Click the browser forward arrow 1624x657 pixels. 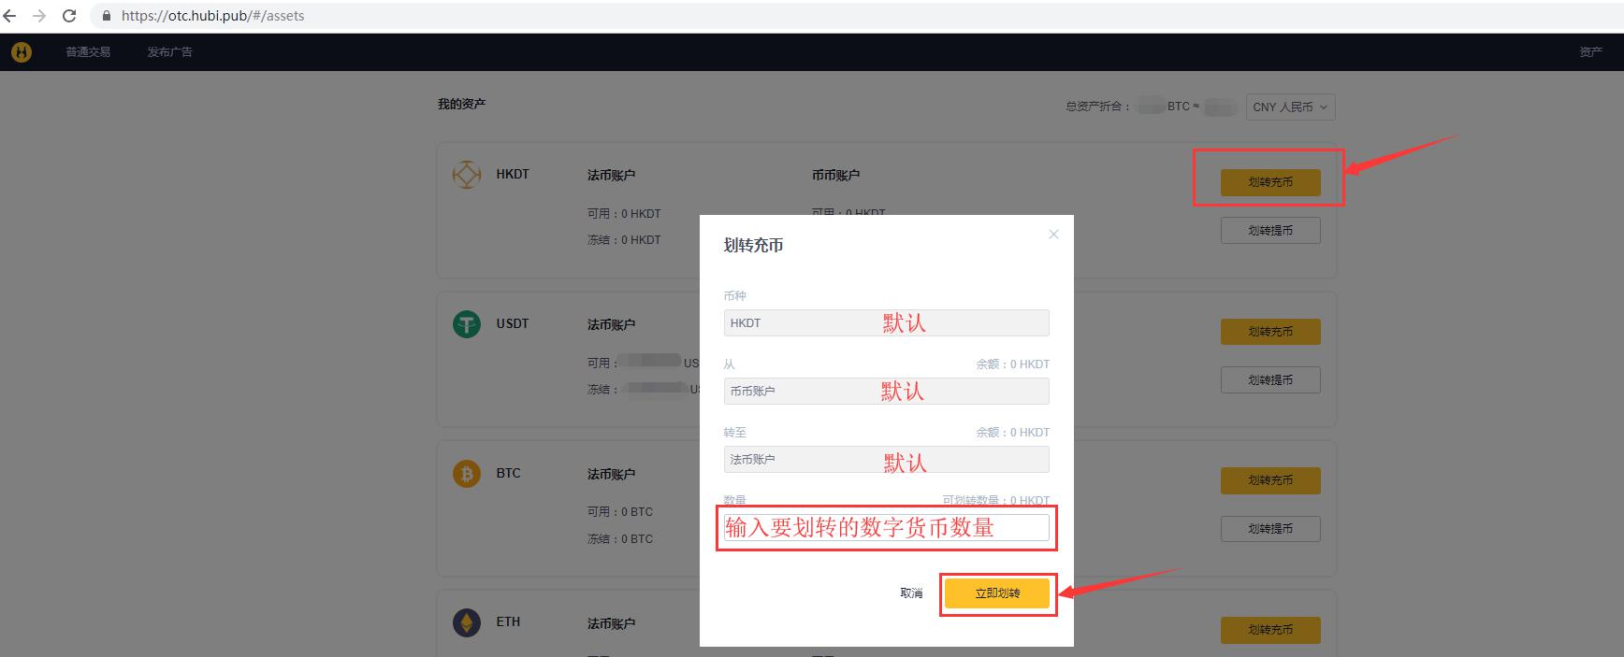pos(39,16)
